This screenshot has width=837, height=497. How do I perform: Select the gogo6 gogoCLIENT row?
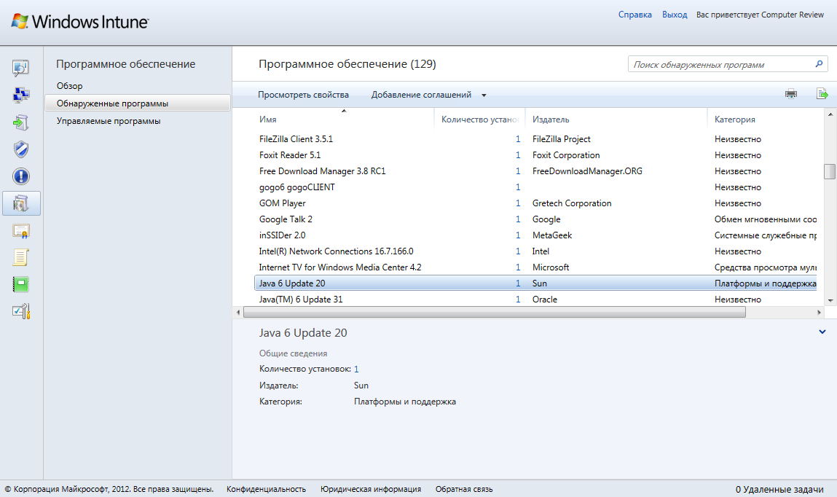(x=535, y=187)
